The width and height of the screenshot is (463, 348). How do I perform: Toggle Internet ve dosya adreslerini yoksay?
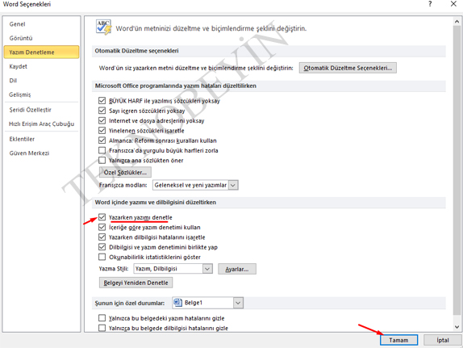[x=102, y=120]
